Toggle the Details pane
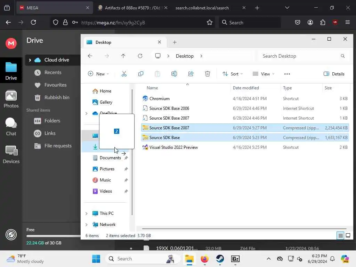 [x=334, y=74]
